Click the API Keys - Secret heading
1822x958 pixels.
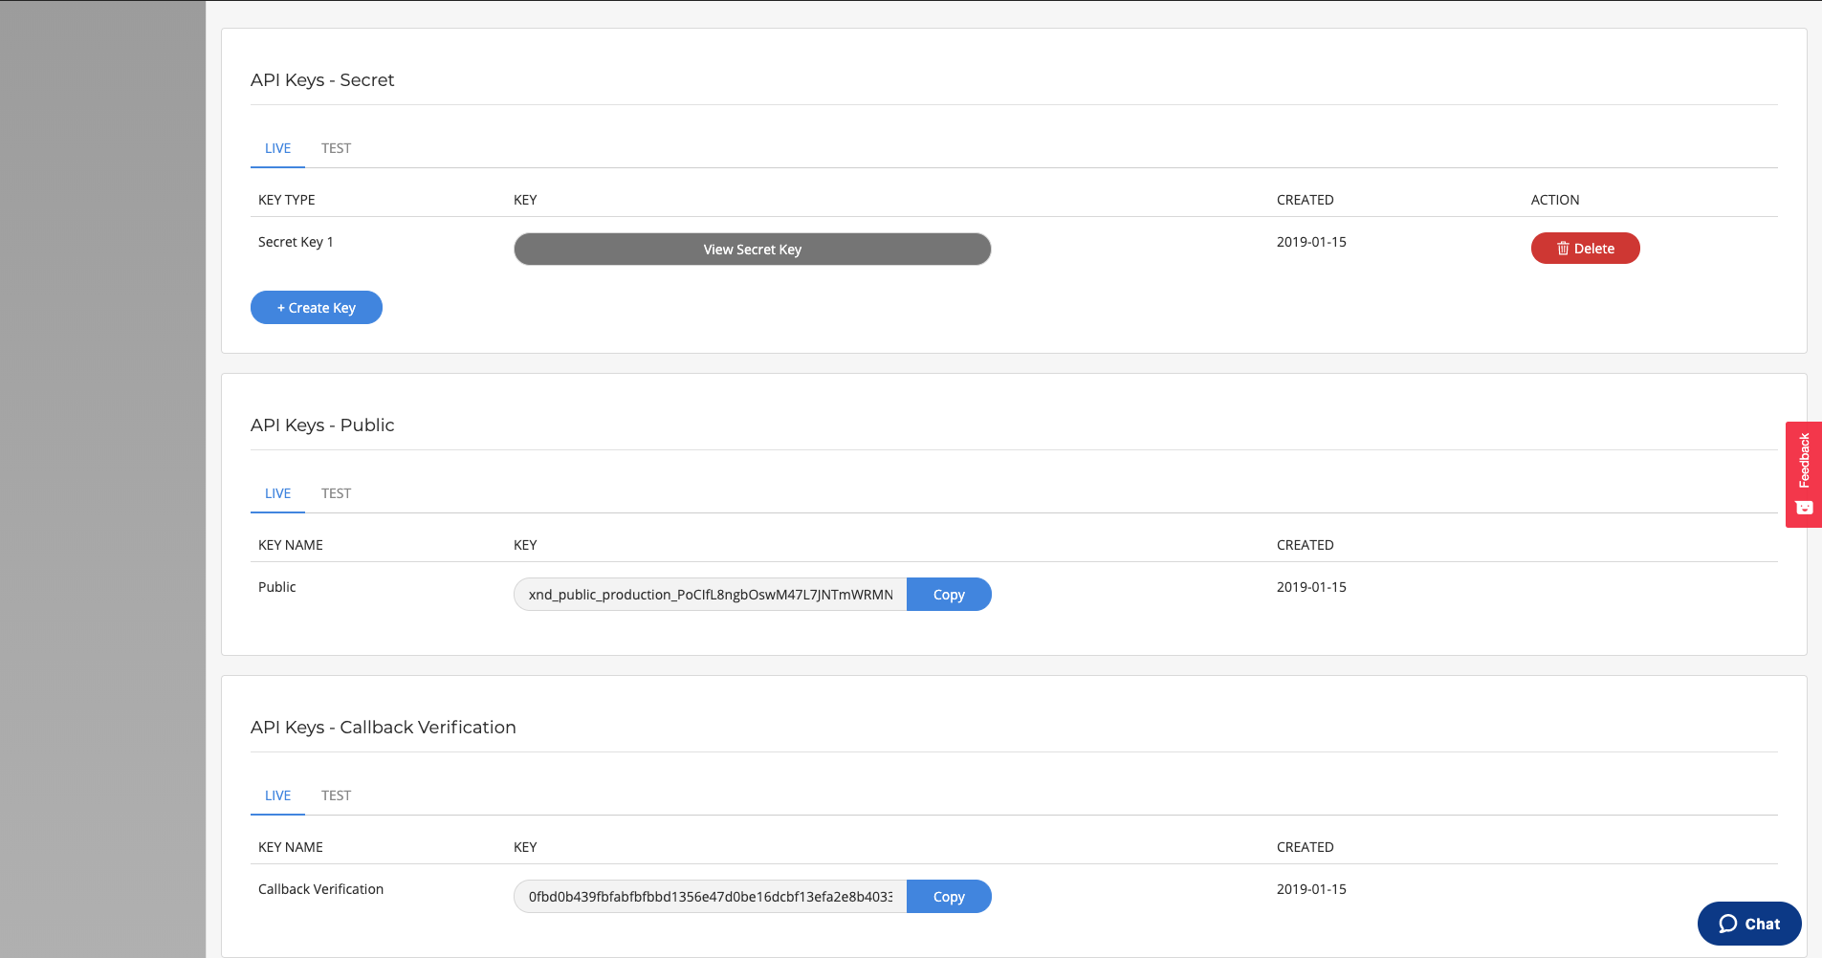(322, 80)
